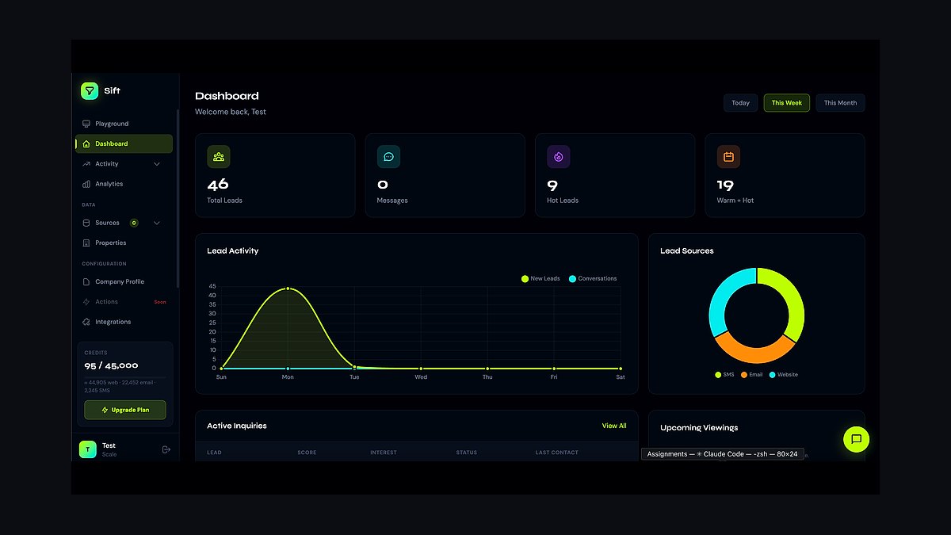Click the Welcome back, Test subtitle
The height and width of the screenshot is (535, 951).
coord(231,112)
